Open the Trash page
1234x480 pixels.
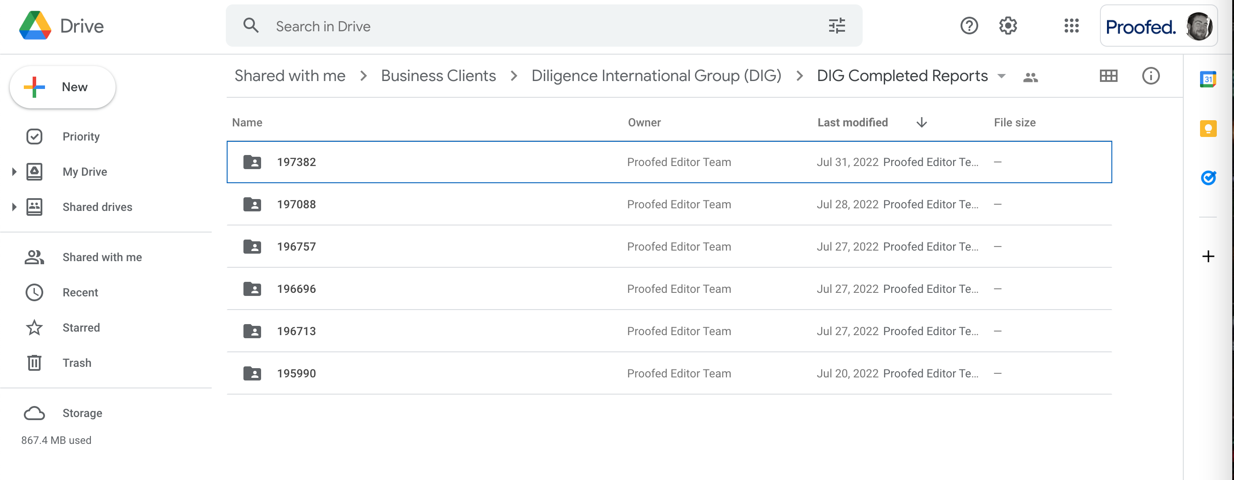[x=77, y=362]
